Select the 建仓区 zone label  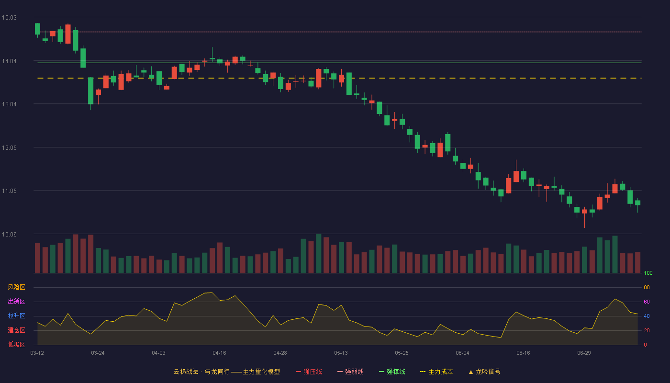click(x=16, y=330)
